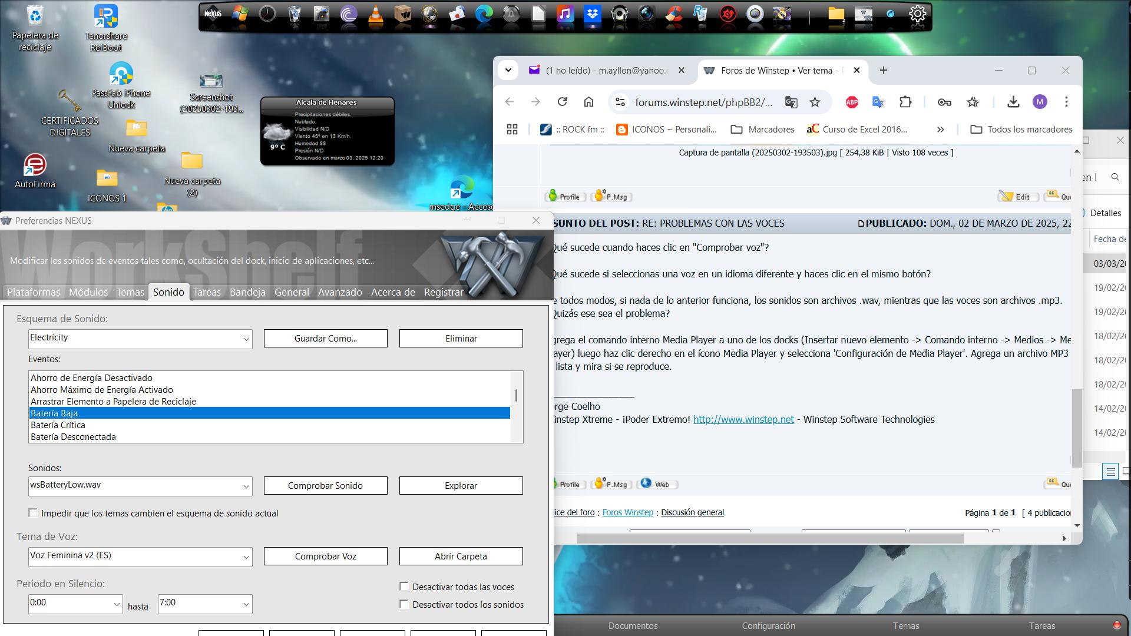Open the Papelera de reciclaje desktop icon
The width and height of the screenshot is (1131, 636).
pyautogui.click(x=35, y=18)
